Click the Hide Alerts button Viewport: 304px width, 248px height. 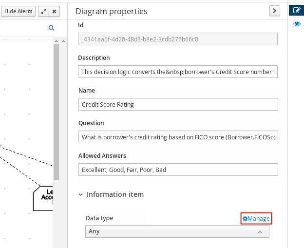(18, 11)
